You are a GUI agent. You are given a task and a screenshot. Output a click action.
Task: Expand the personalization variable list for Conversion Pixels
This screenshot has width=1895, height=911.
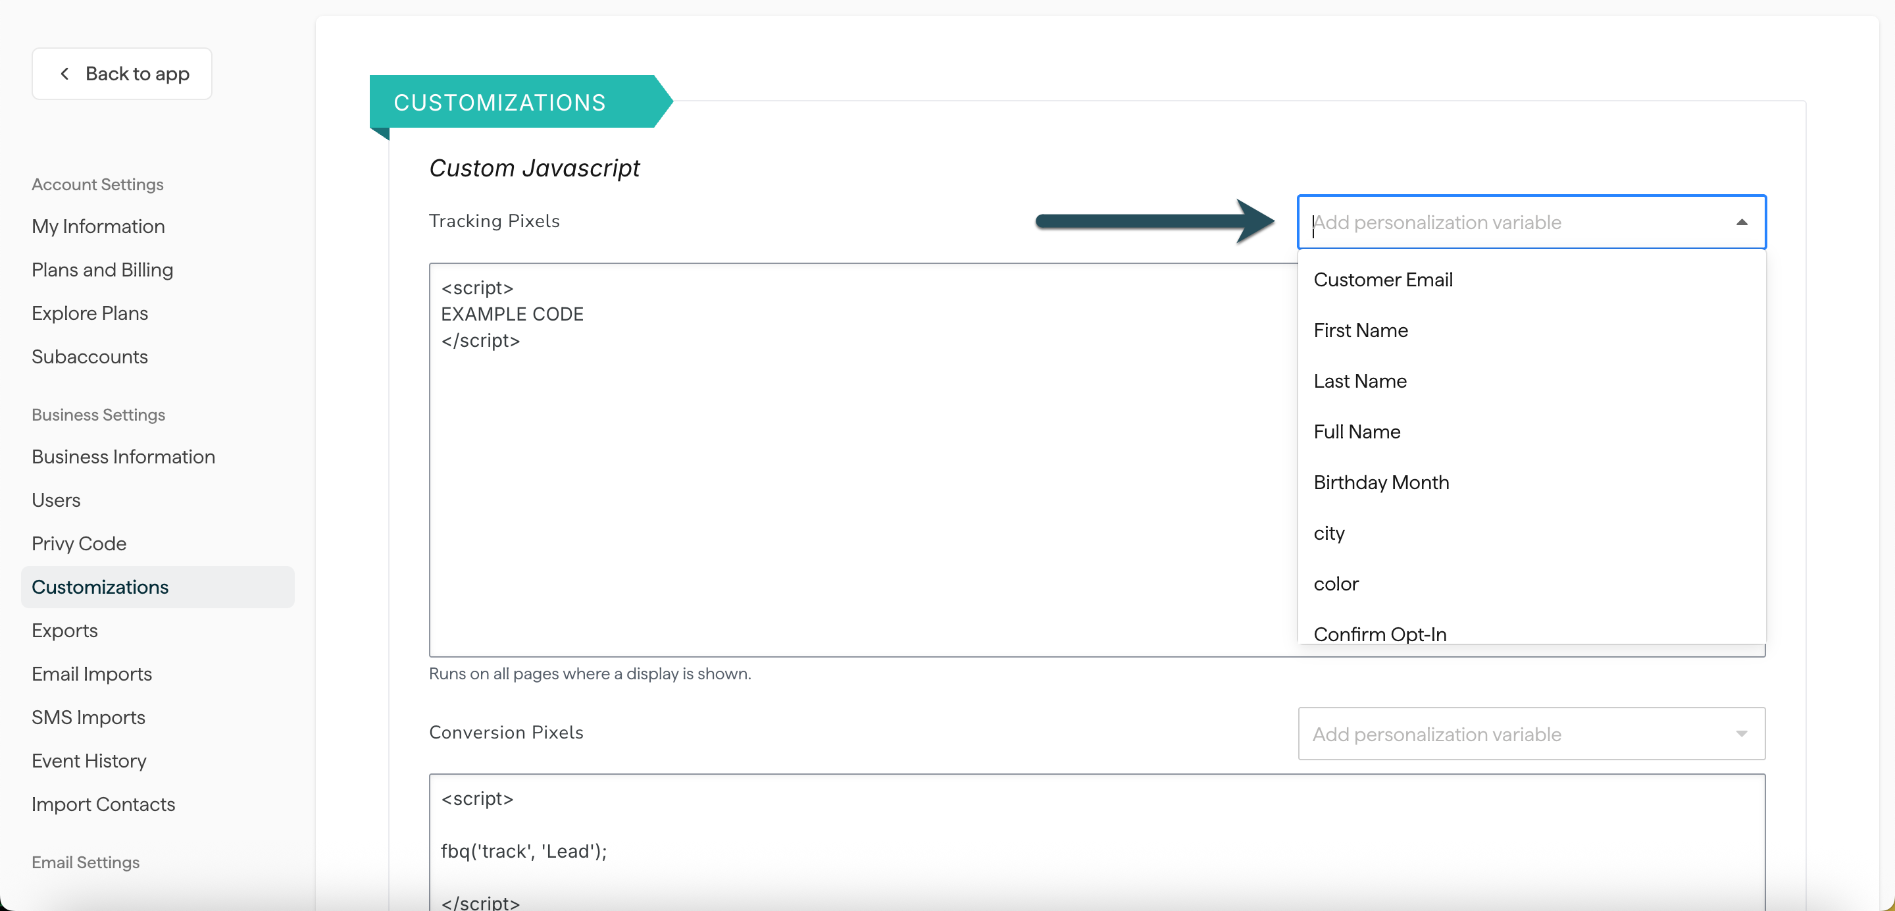click(1741, 734)
